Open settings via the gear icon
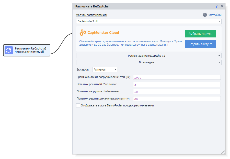Screen dimensions: 230x159 click(204, 15)
